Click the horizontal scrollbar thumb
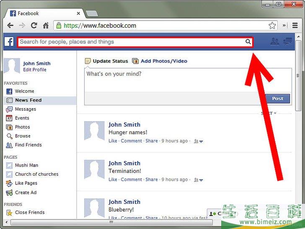305x229 pixels. [x=111, y=222]
